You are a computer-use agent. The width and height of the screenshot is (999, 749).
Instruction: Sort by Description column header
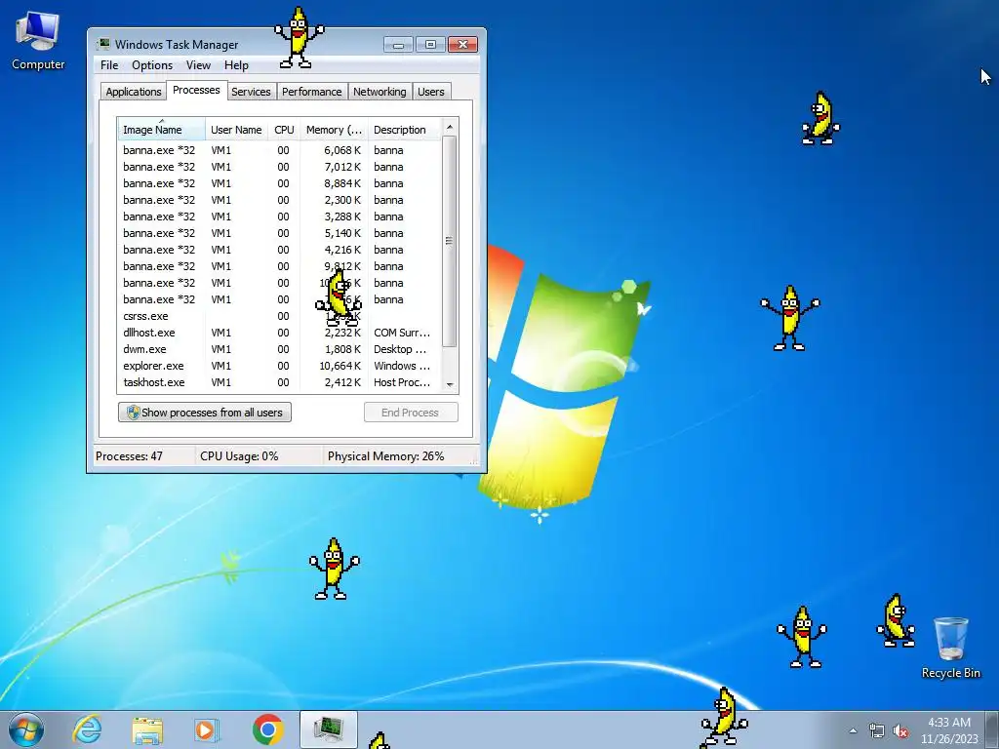click(x=404, y=130)
